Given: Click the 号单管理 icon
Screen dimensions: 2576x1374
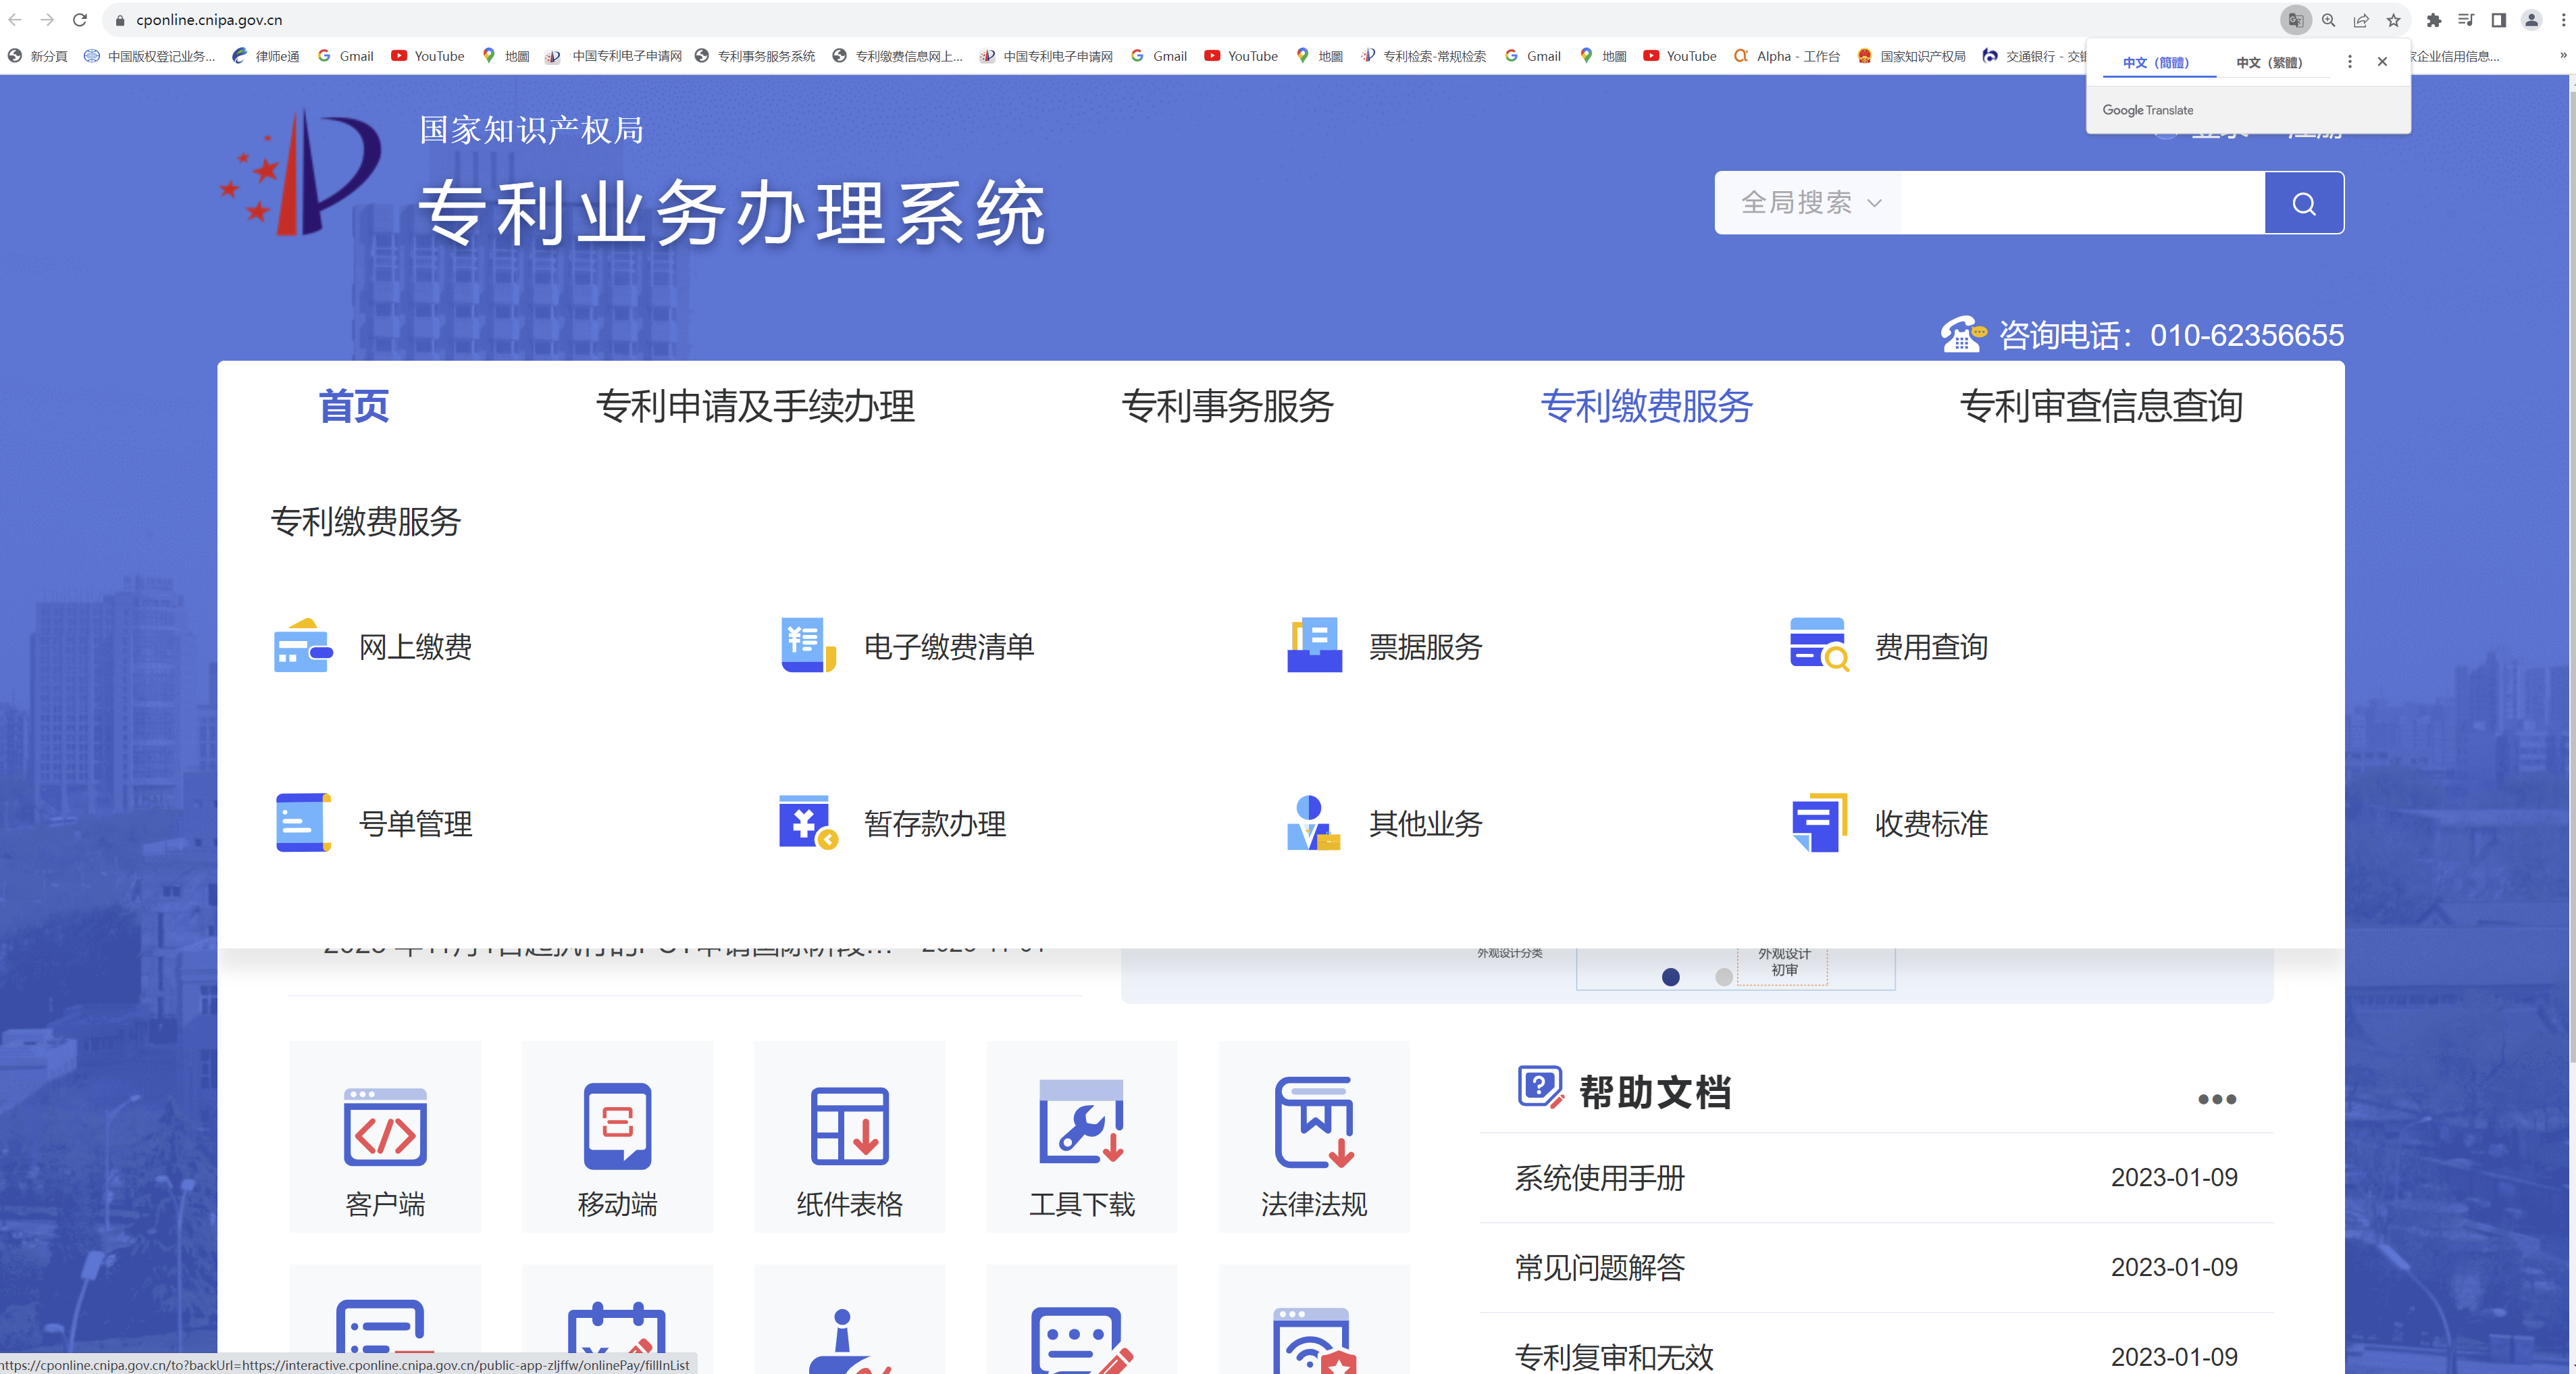Looking at the screenshot, I should coord(303,823).
